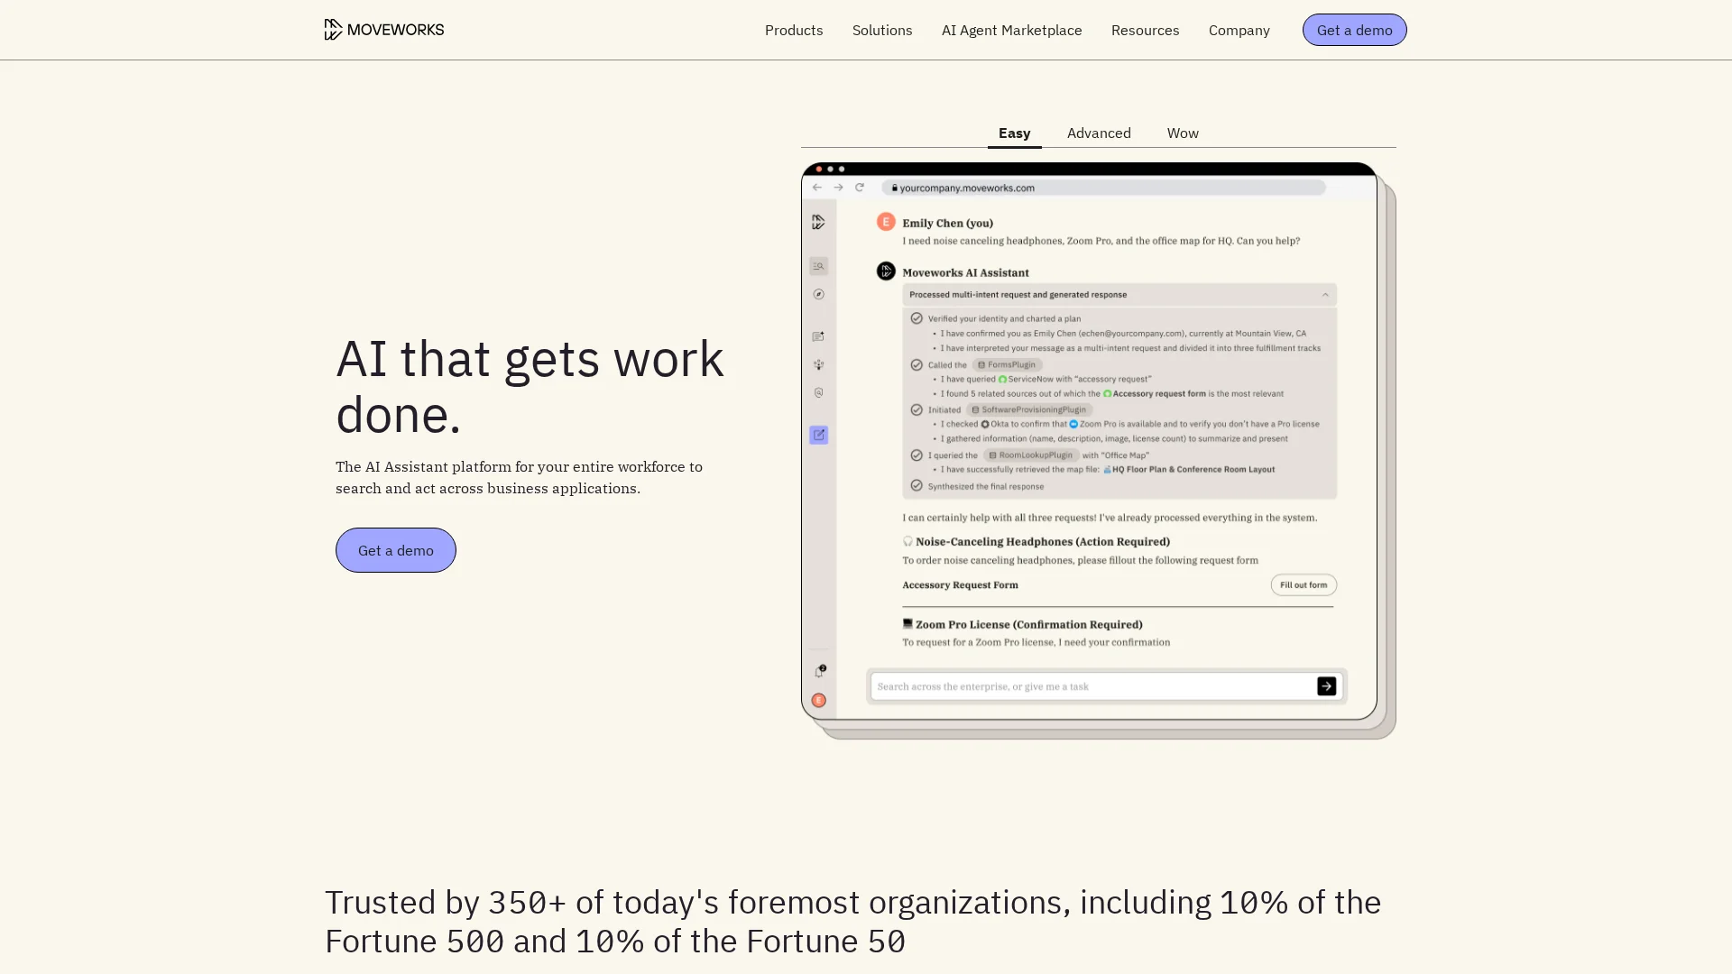Click the shield search icon in sidebar
1732x974 pixels.
[818, 393]
